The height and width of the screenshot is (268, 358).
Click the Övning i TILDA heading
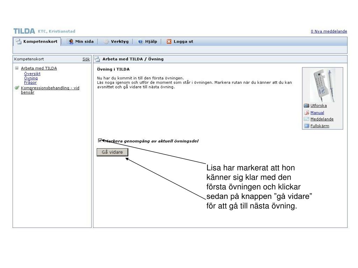pyautogui.click(x=113, y=69)
